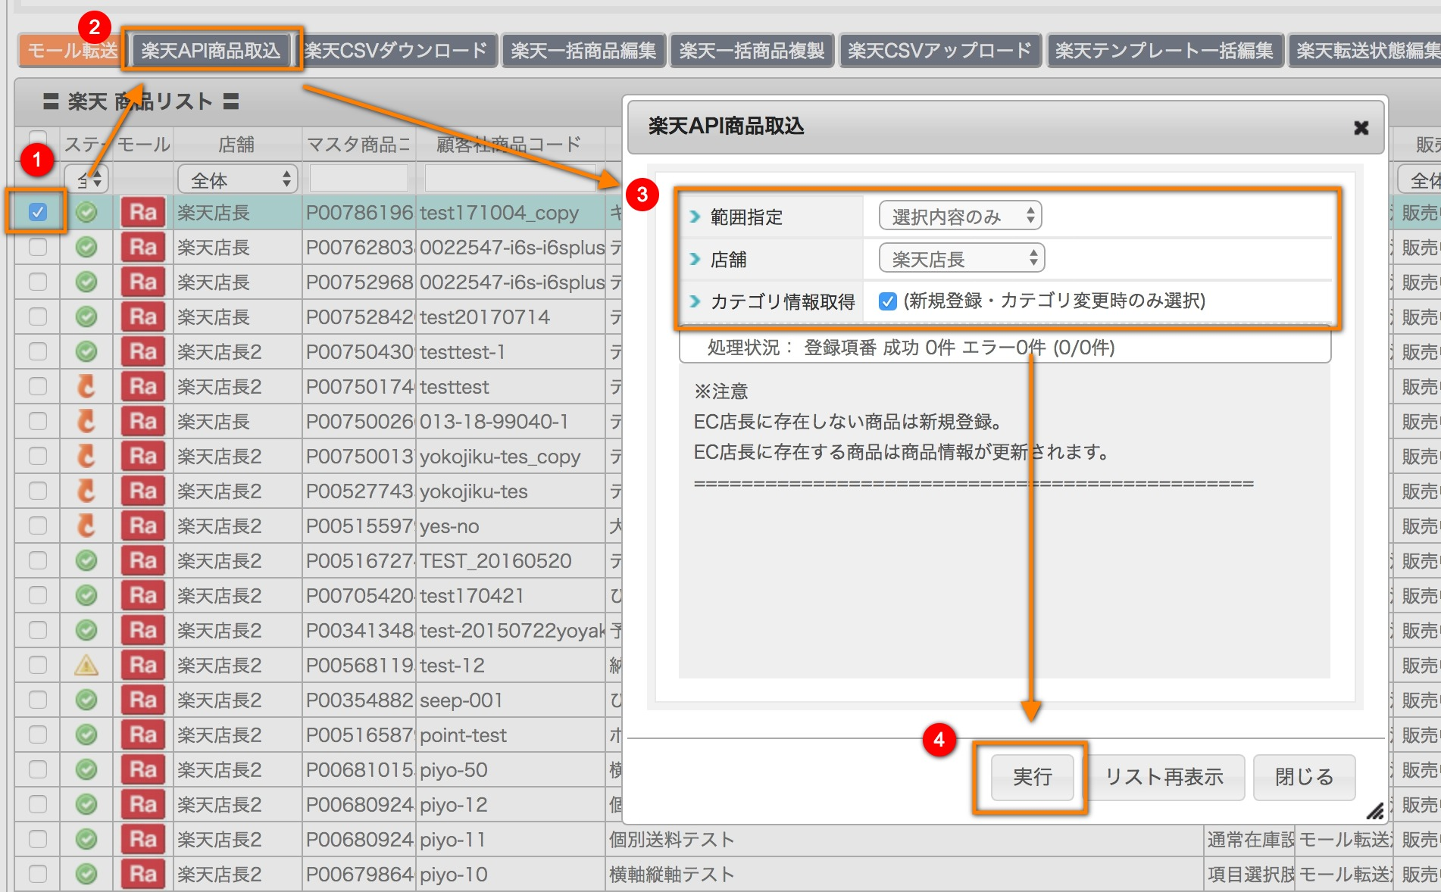Check the checkbox for row testtest-1
This screenshot has width=1441, height=892.
coord(37,351)
